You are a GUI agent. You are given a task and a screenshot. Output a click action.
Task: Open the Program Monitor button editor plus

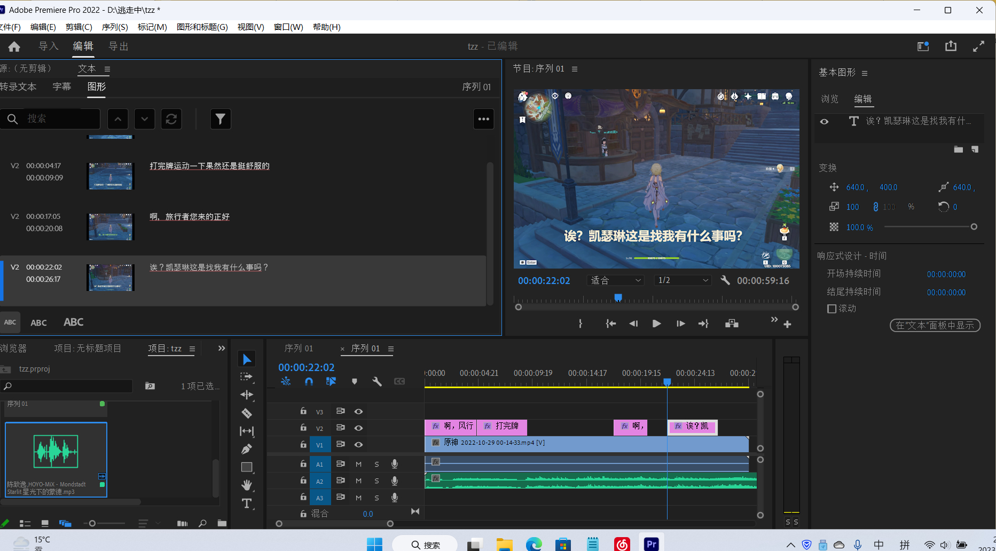[x=787, y=324]
